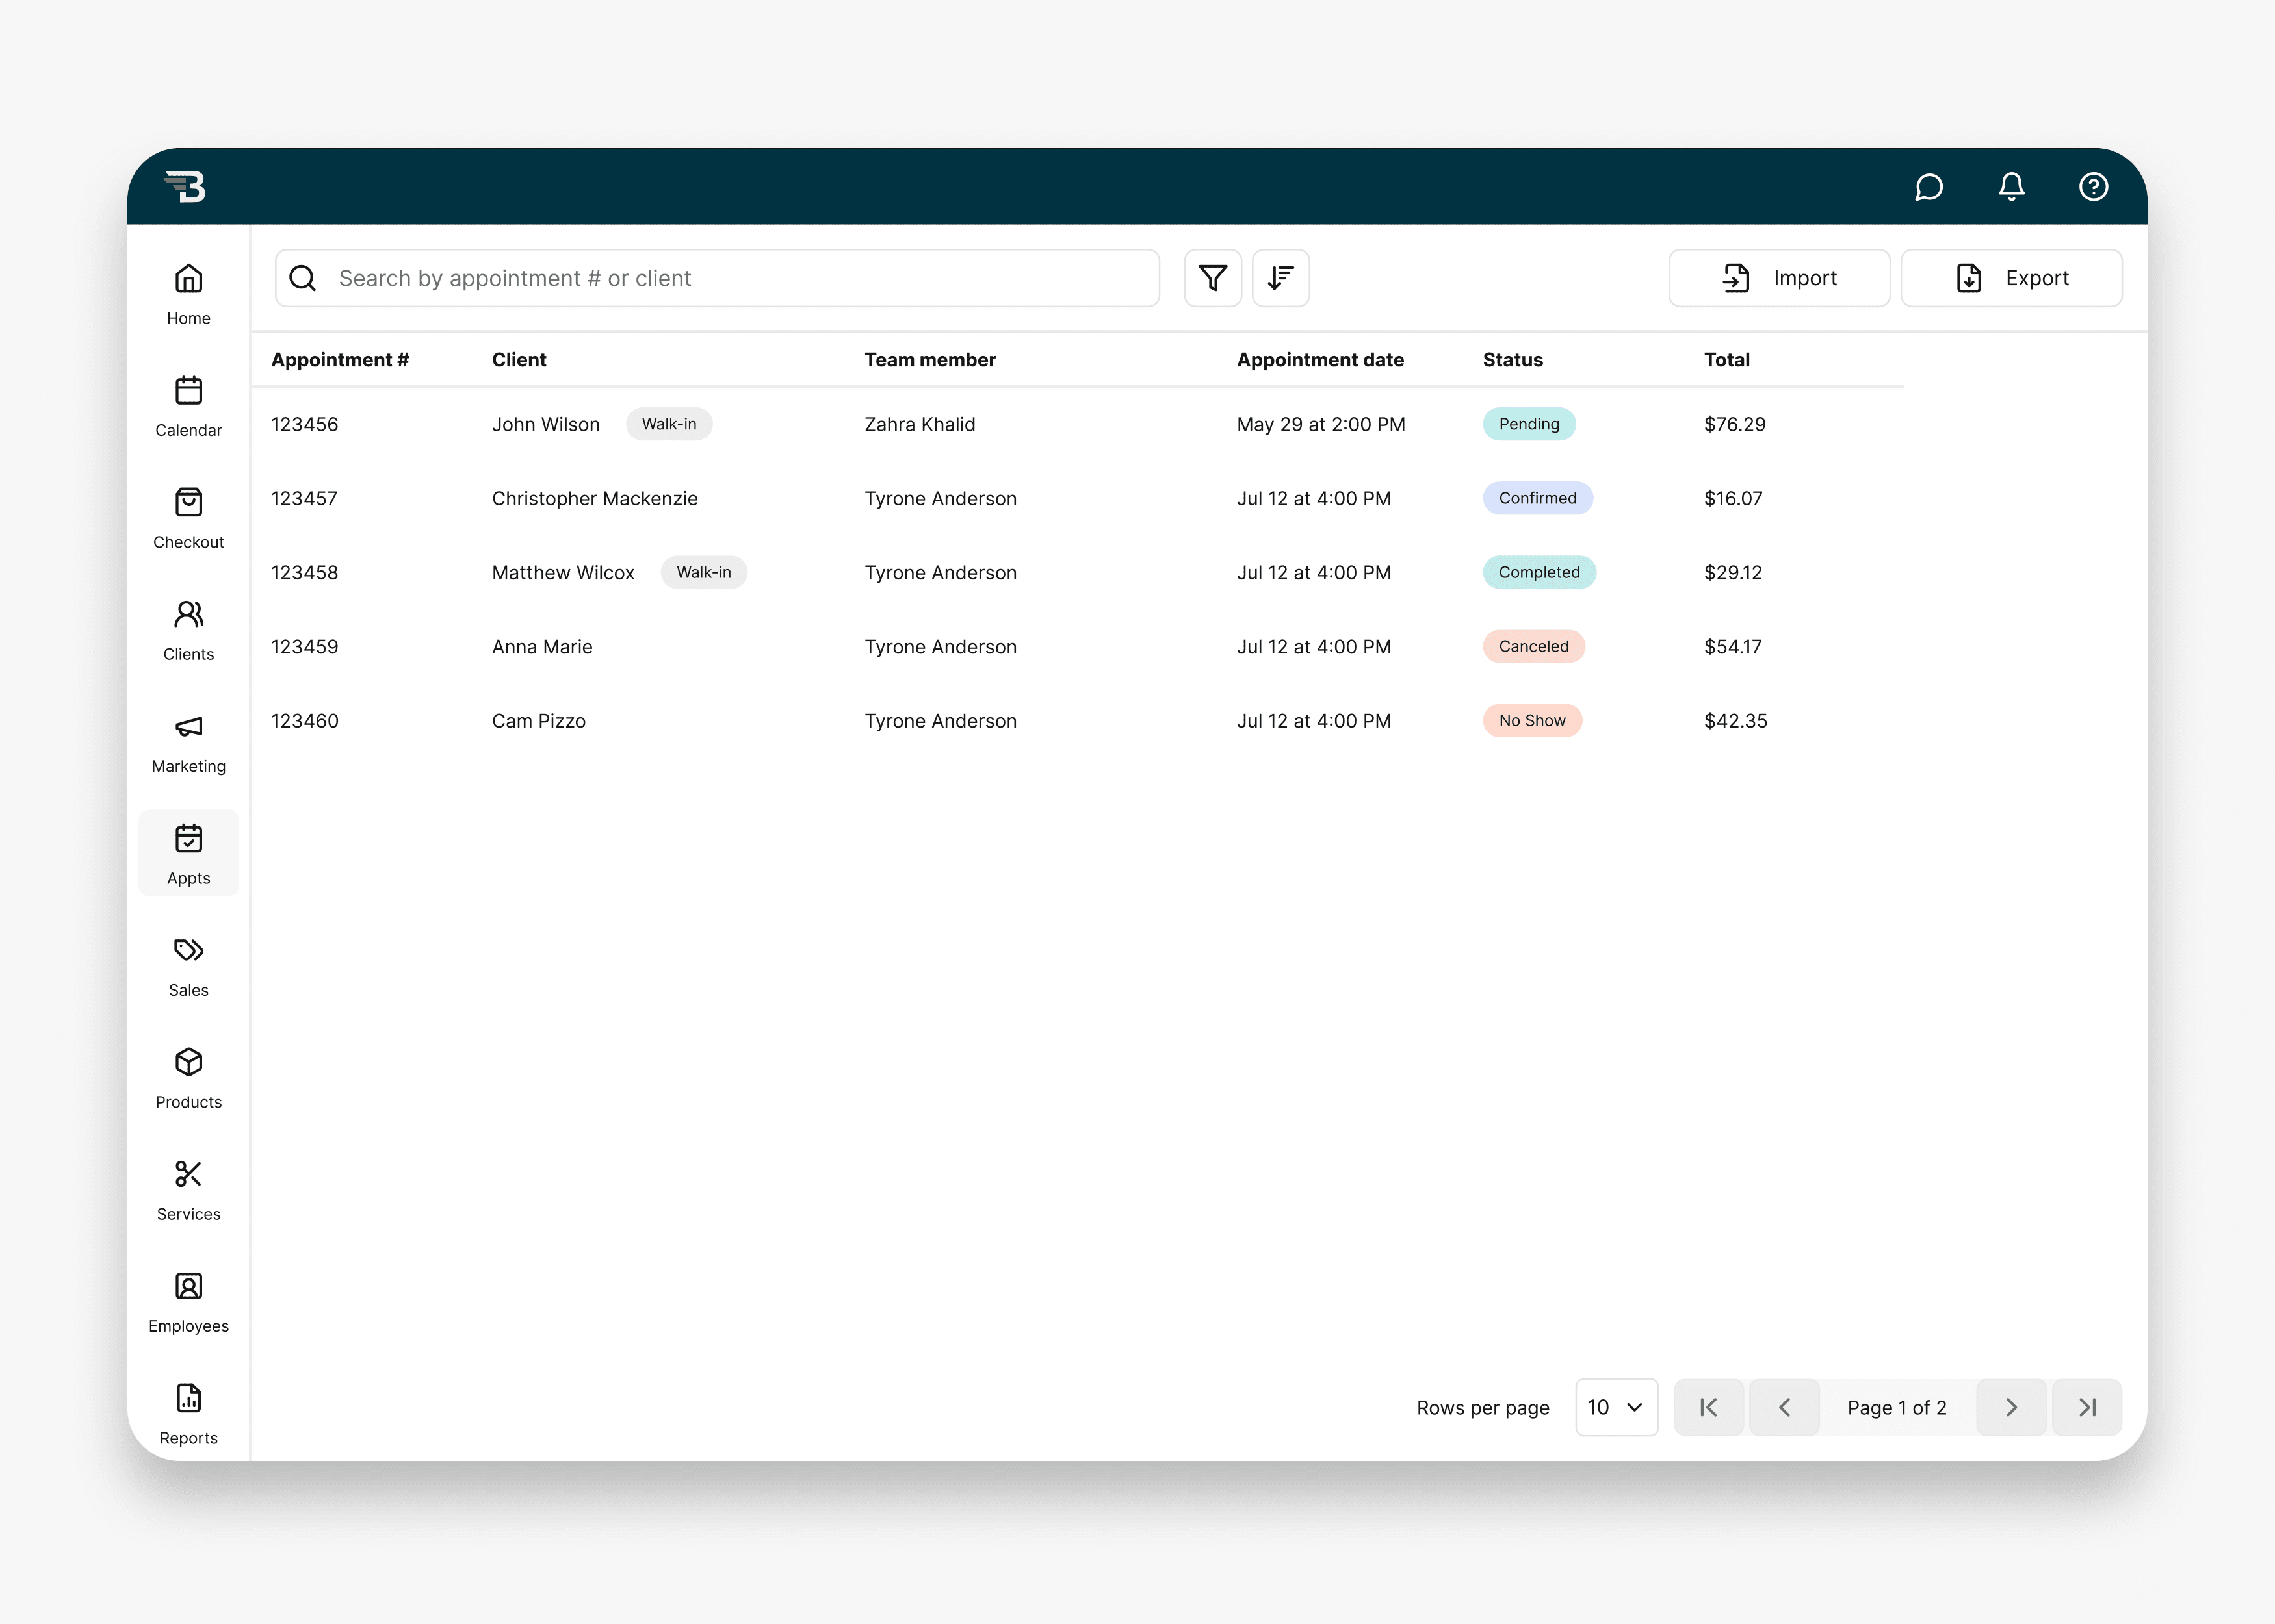Go to next page arrow
This screenshot has width=2275, height=1624.
pyautogui.click(x=2011, y=1407)
